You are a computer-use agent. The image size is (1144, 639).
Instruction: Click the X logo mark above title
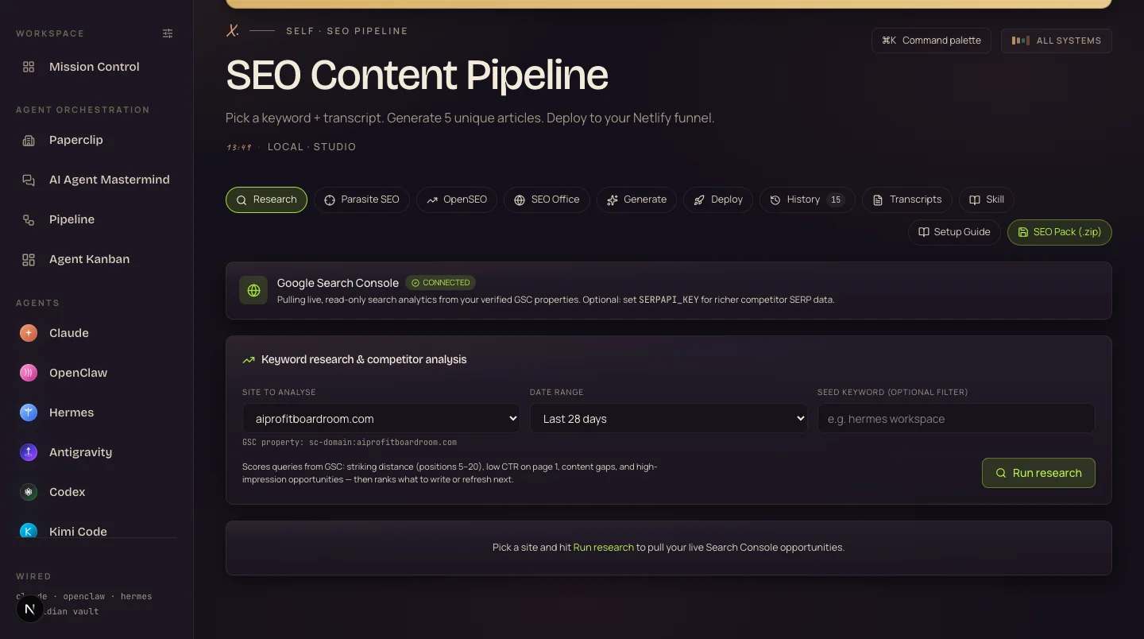point(232,31)
